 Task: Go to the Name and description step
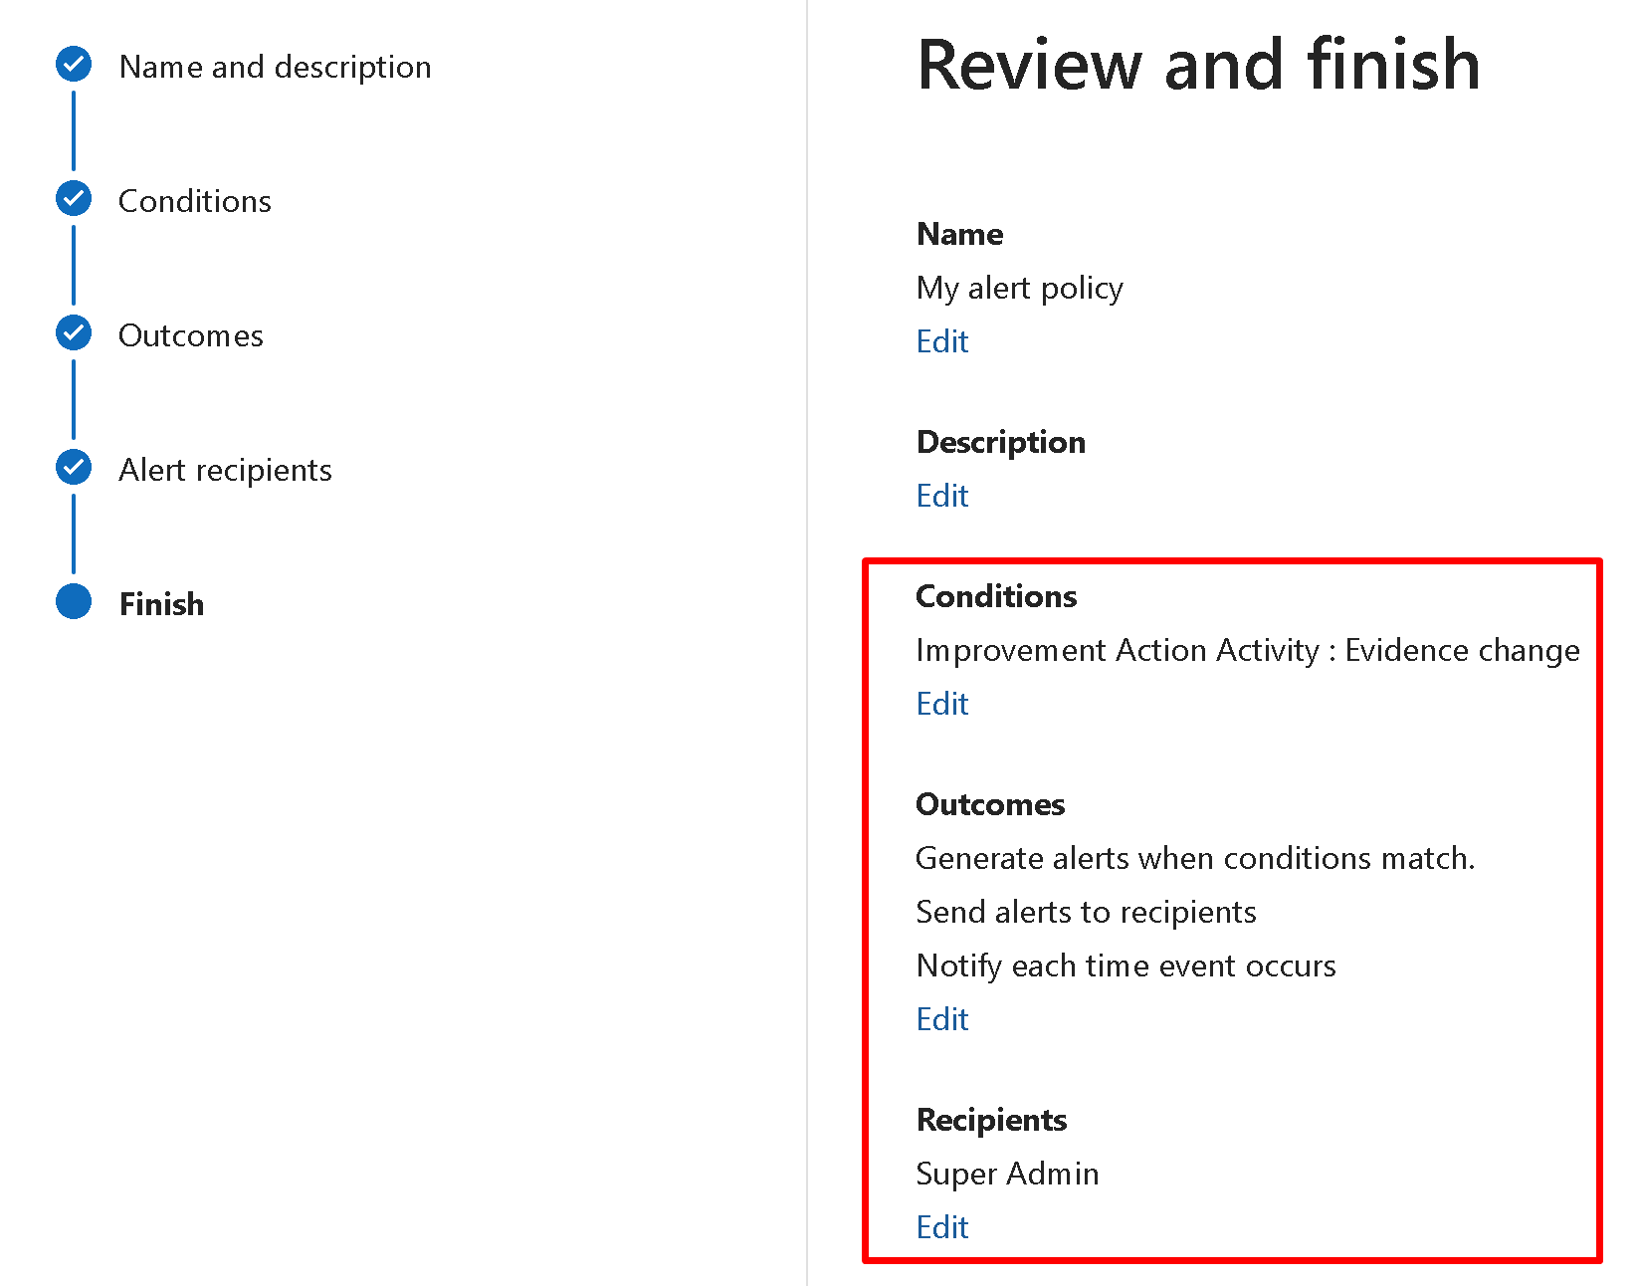(275, 67)
